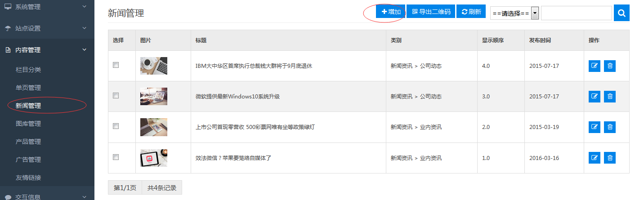Open 栏目分类 in the sidebar

coord(28,70)
